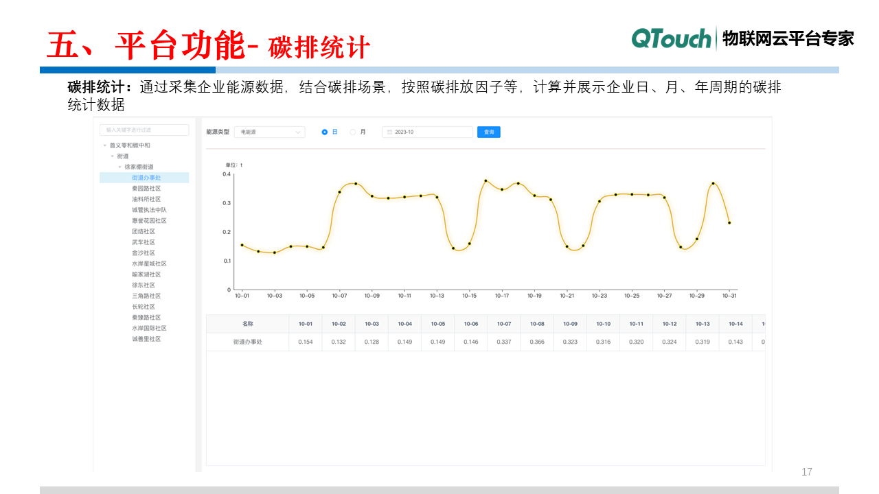Select 秦园路社区 in the tree
Image resolution: width=879 pixels, height=494 pixels.
tap(146, 189)
